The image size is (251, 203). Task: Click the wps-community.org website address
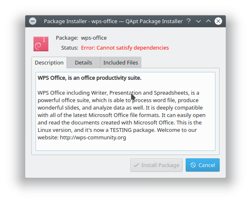(95, 138)
